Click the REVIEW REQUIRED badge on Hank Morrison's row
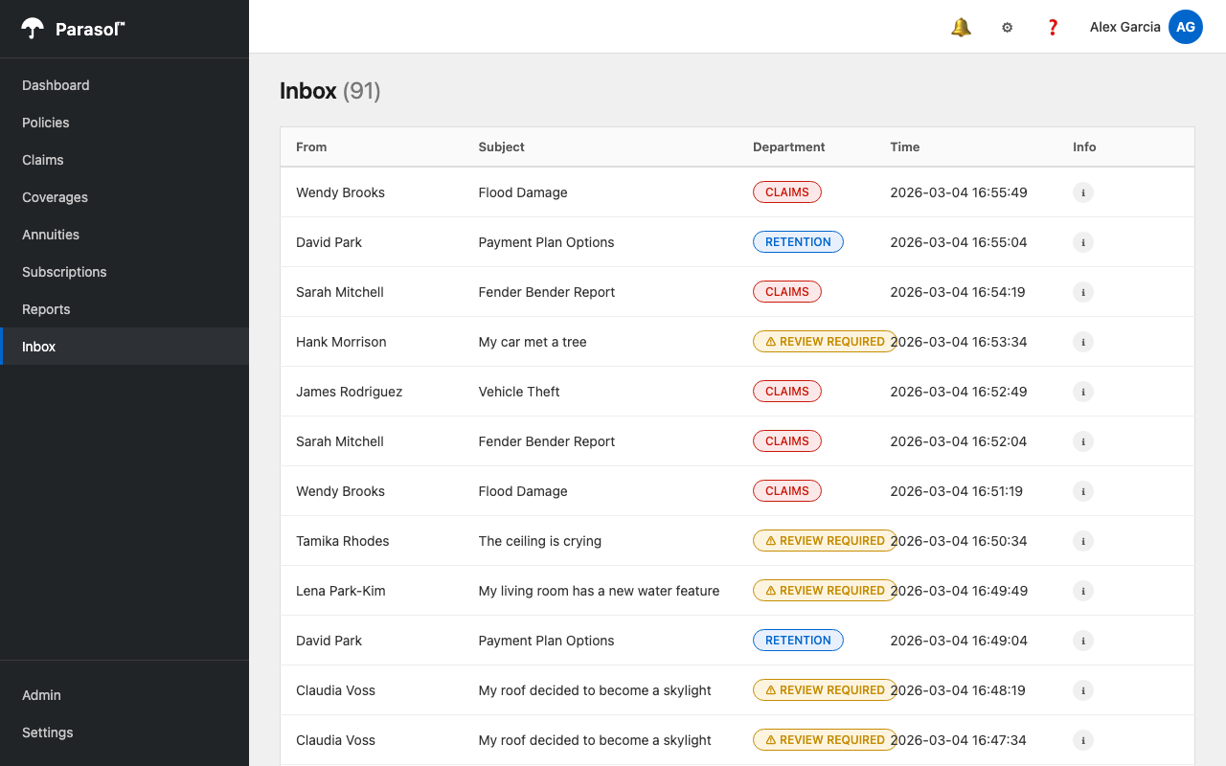1226x766 pixels. 825,341
